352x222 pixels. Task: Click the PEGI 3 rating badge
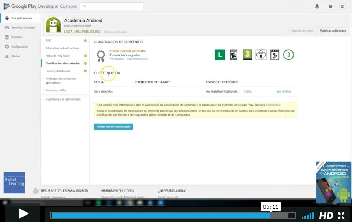247,55
